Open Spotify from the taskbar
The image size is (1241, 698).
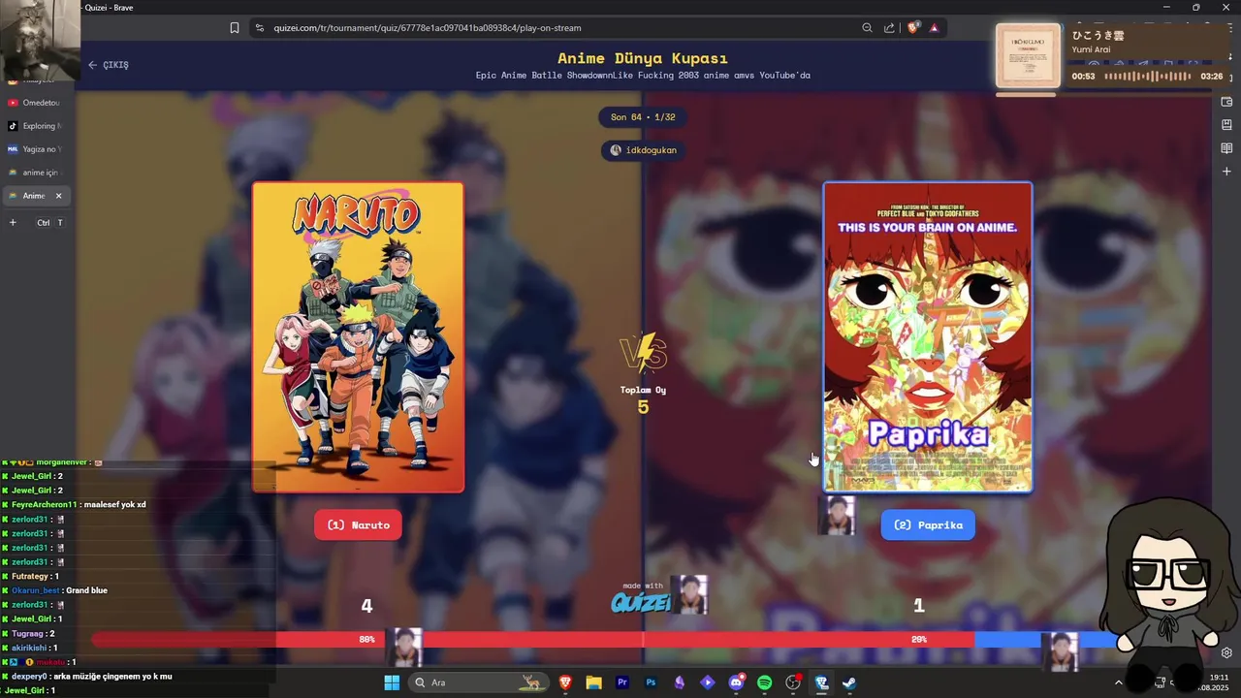pyautogui.click(x=764, y=682)
